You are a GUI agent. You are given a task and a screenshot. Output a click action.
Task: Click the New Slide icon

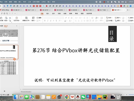point(27,18)
